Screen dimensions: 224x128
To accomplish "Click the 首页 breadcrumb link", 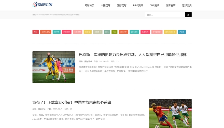I will [x=34, y=15].
